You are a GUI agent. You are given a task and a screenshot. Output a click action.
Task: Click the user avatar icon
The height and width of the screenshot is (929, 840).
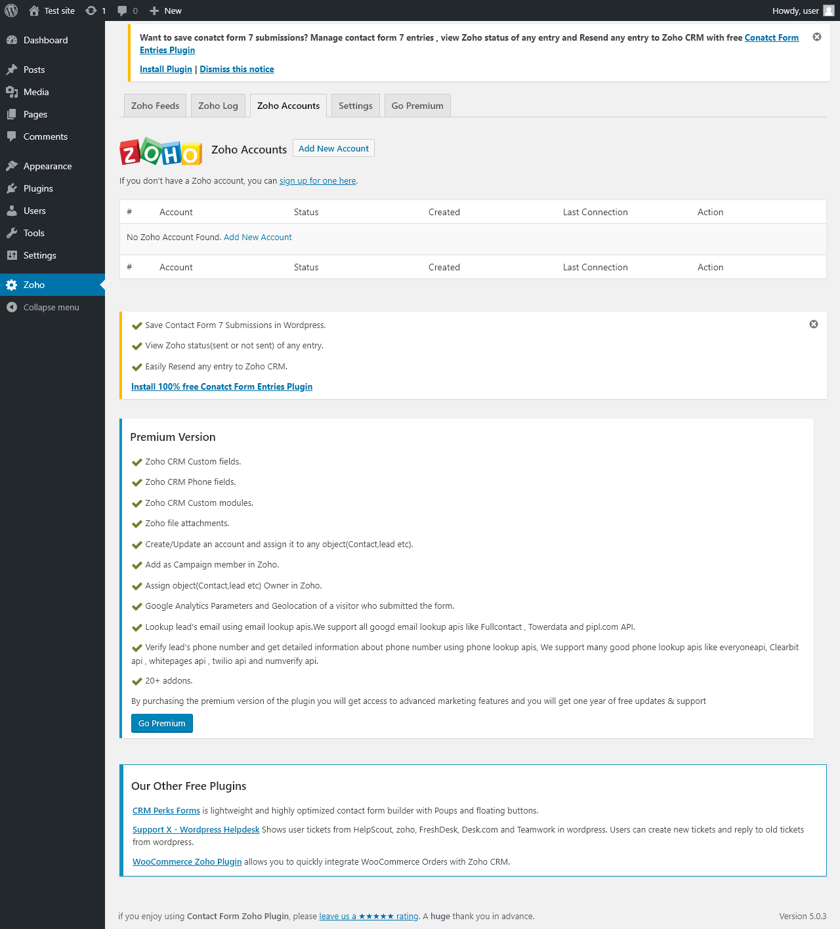(x=829, y=10)
